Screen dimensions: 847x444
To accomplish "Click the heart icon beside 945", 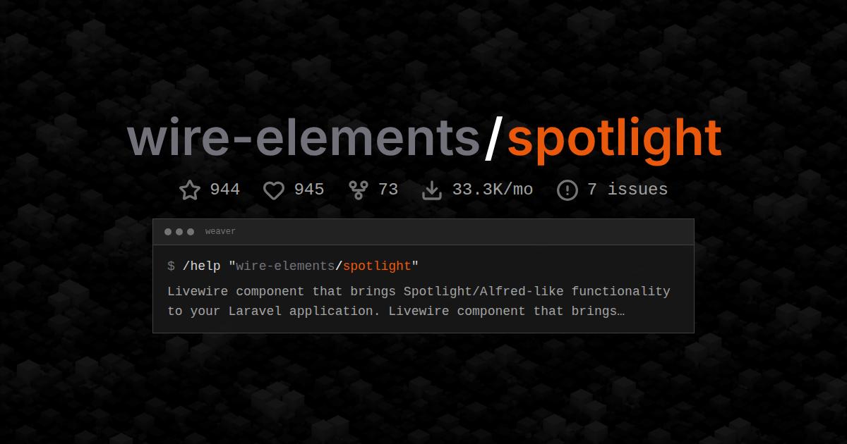I will click(274, 190).
